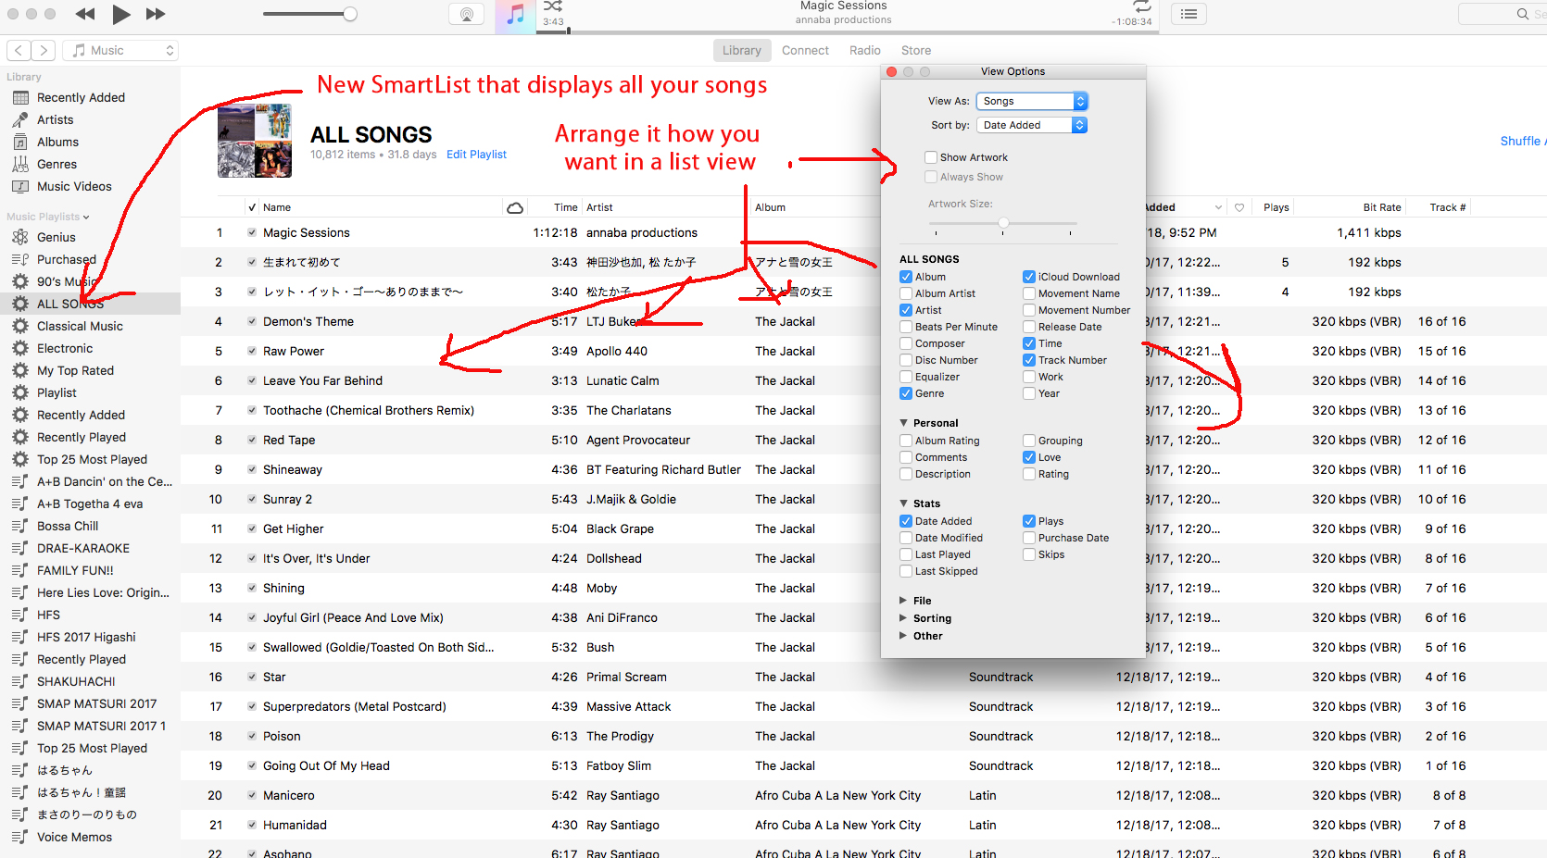Expand the File section
The image size is (1547, 858).
point(904,601)
